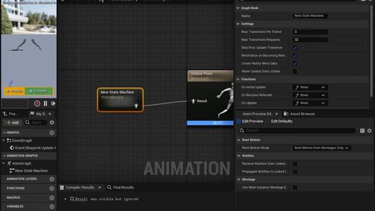Screen dimensions: 375x211
Task: Switch to the Pose tab at left
Action: pyautogui.click(x=11, y=114)
